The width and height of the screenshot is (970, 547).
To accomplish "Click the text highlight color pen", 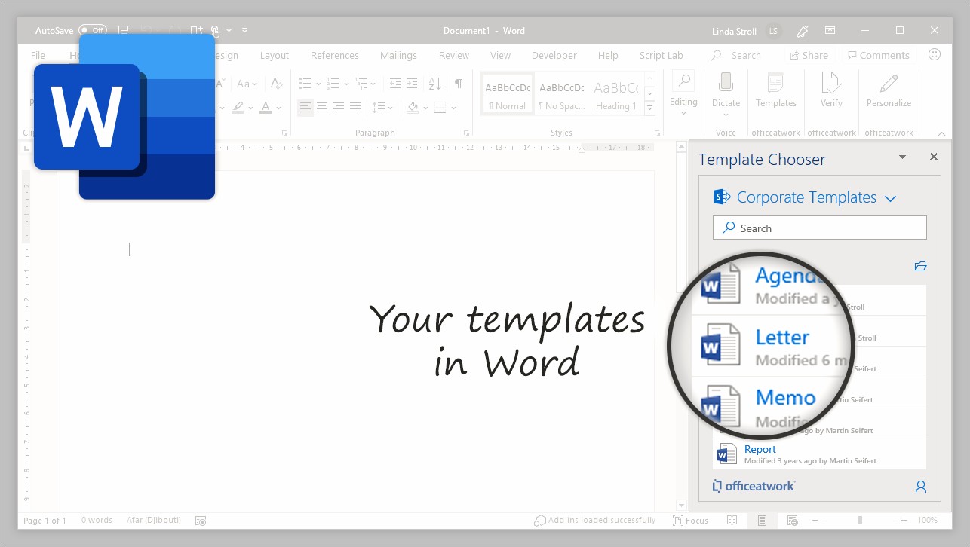I will [x=238, y=108].
